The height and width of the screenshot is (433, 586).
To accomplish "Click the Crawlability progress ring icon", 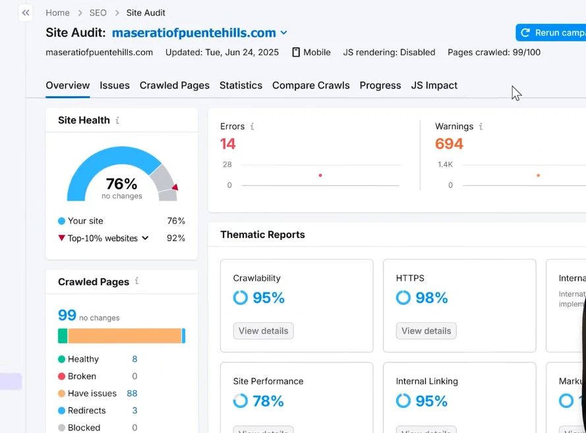I will pos(241,298).
